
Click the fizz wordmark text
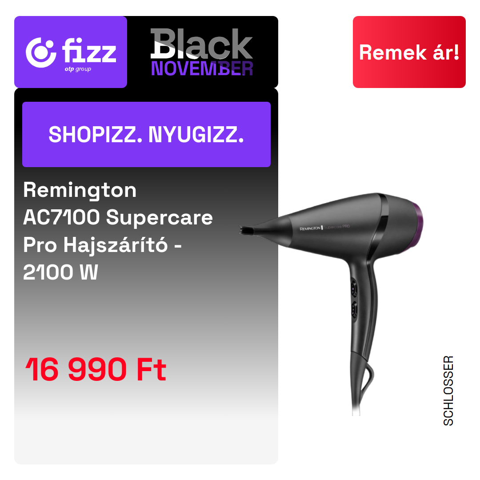point(89,50)
